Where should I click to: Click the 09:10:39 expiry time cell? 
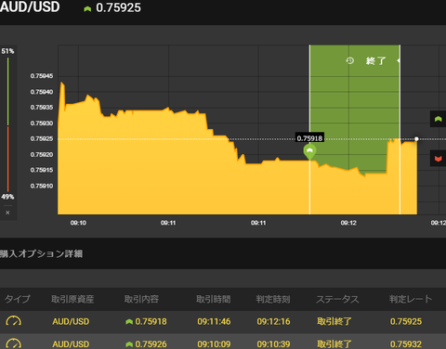click(273, 344)
